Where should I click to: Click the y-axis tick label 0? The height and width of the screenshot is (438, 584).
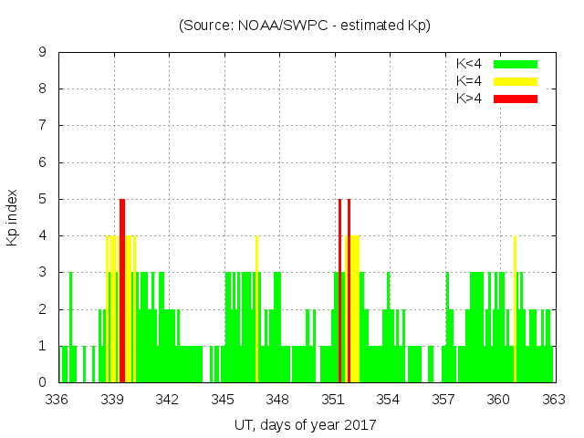pyautogui.click(x=43, y=382)
